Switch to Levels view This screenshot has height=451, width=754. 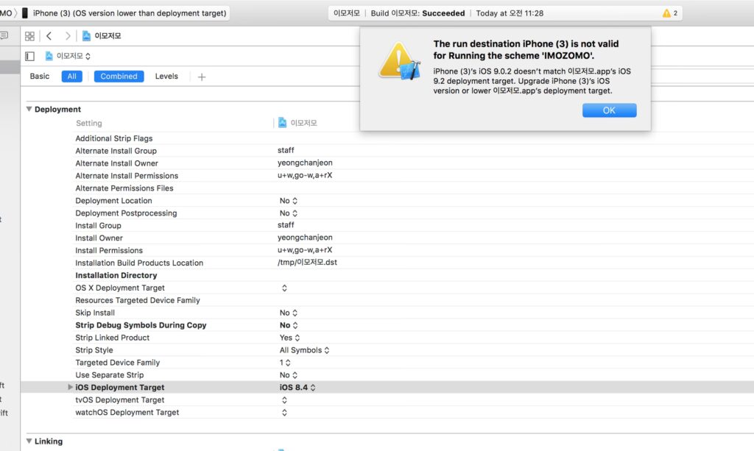166,77
